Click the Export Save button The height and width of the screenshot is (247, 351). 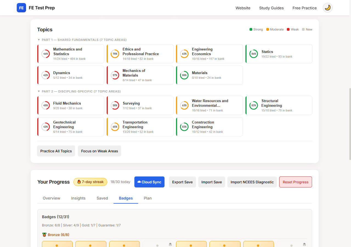pos(182,182)
